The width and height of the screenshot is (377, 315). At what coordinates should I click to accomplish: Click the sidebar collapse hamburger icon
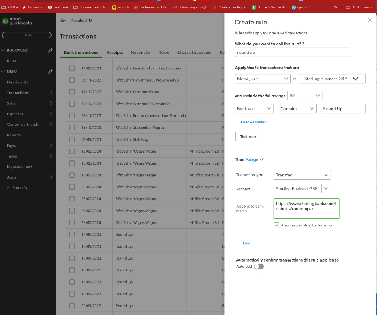[x=63, y=20]
